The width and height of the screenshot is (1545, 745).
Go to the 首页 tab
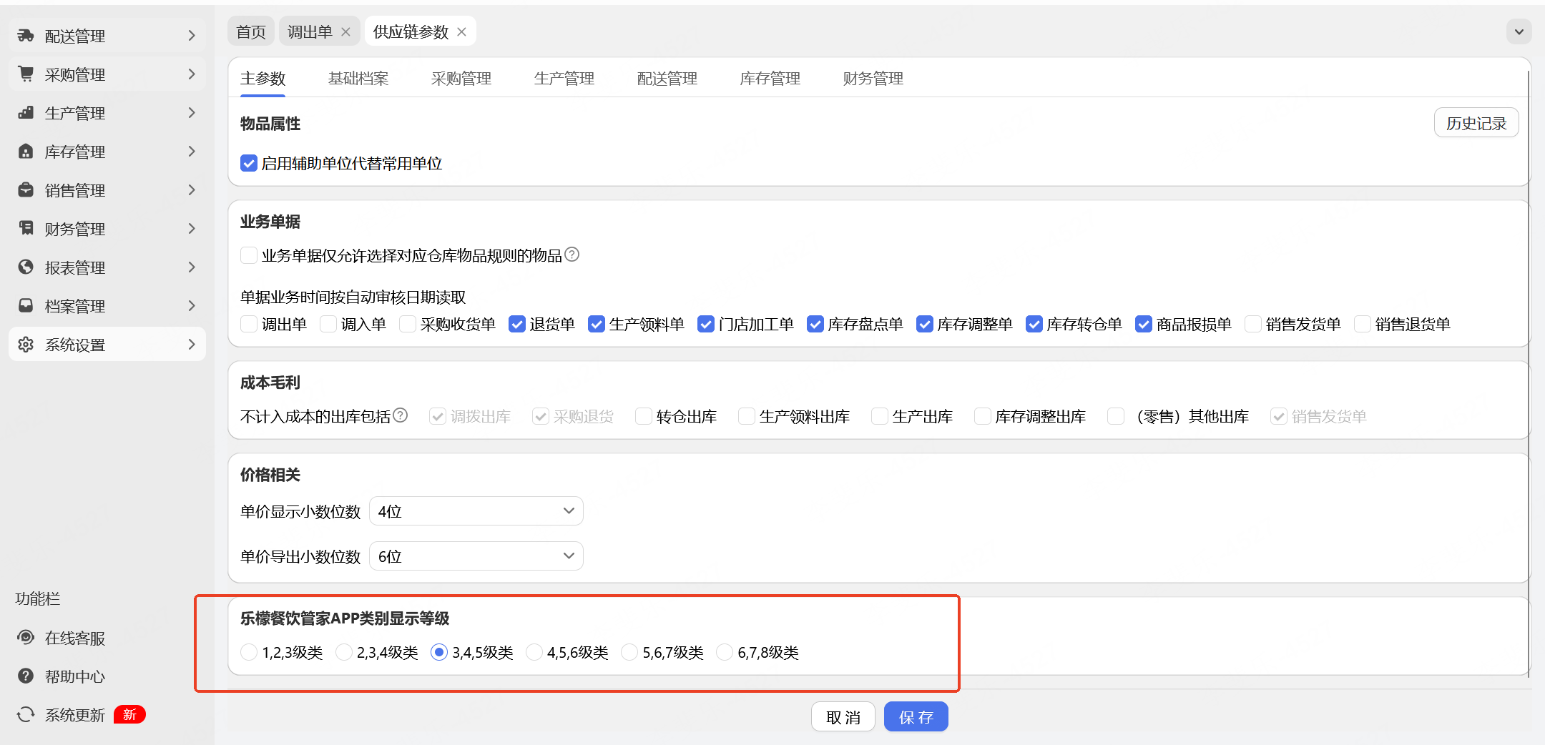(251, 31)
